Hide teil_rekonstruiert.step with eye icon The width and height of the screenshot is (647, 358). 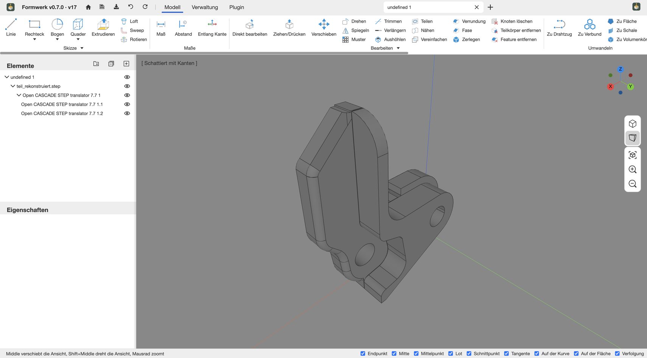(x=127, y=86)
